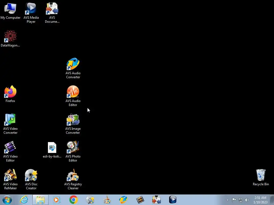The width and height of the screenshot is (274, 205).
Task: Open the disc creator taskbar icon
Action: 90,200
